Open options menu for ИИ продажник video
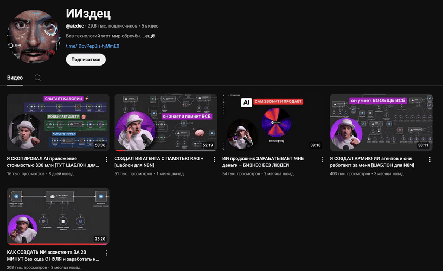Image resolution: width=443 pixels, height=271 pixels. click(x=322, y=159)
